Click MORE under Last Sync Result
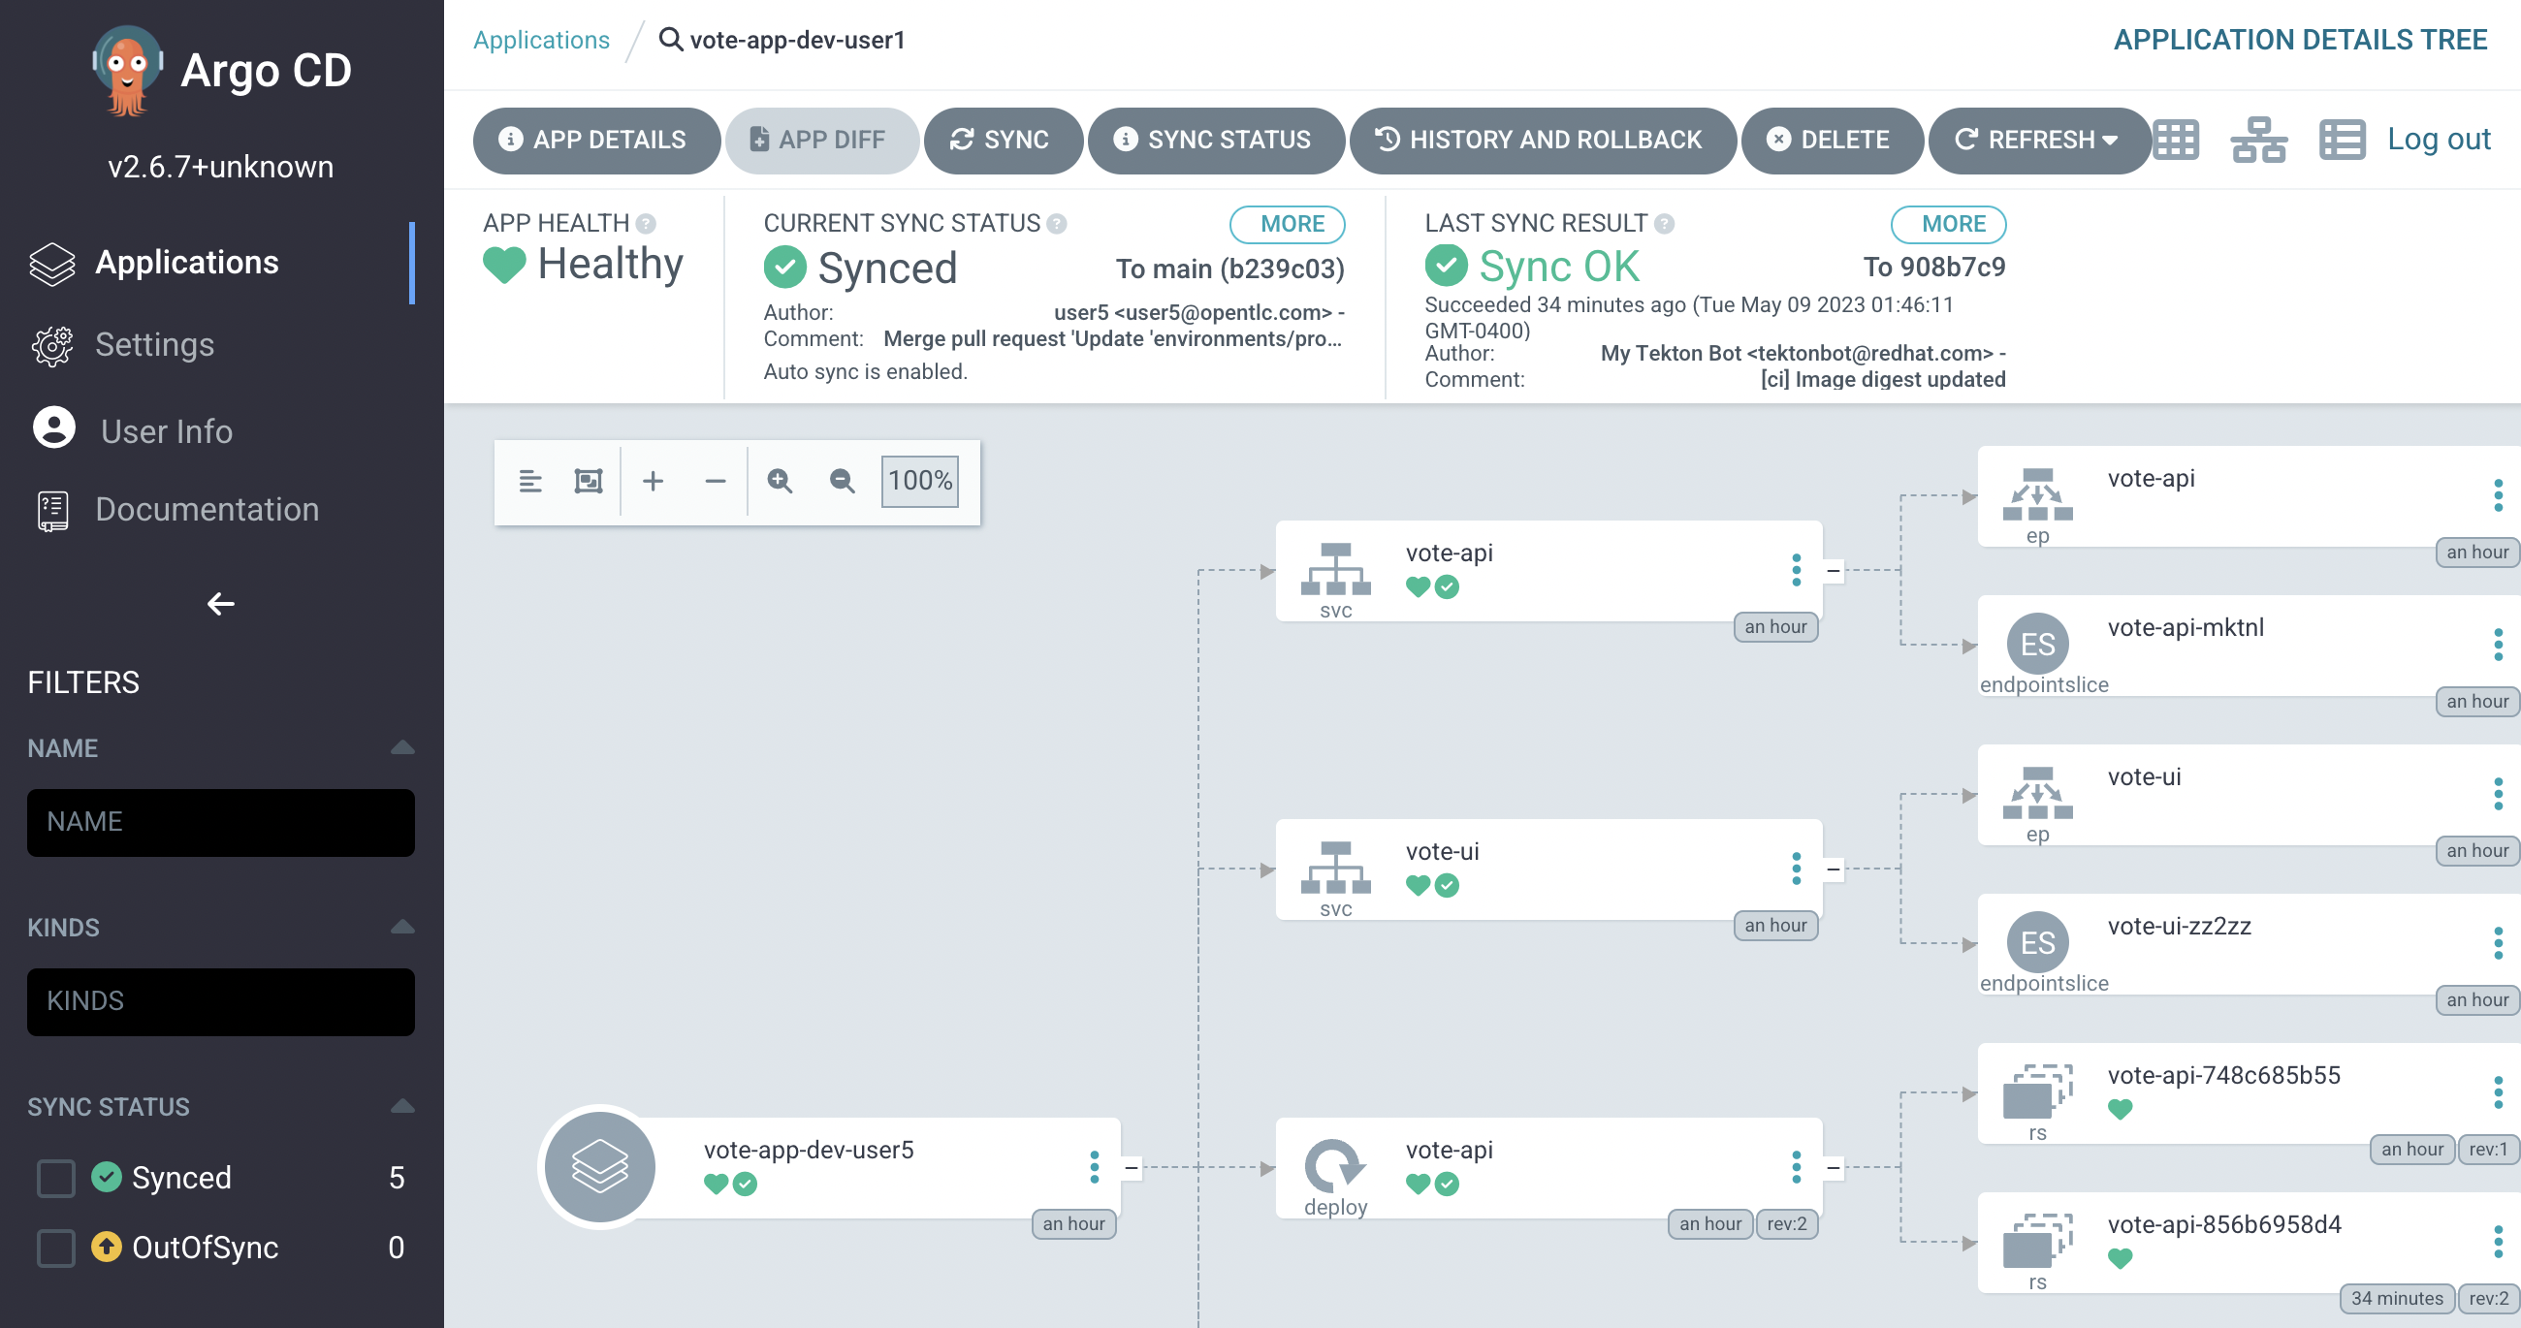 [x=1949, y=224]
